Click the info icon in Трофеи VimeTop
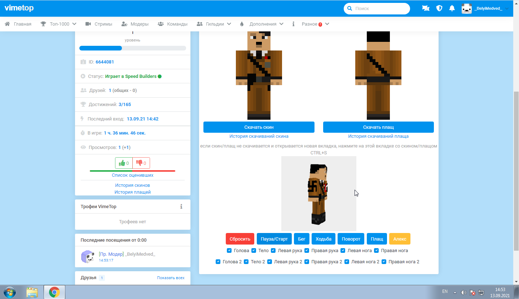Viewport: 519px width, 299px height. (181, 207)
